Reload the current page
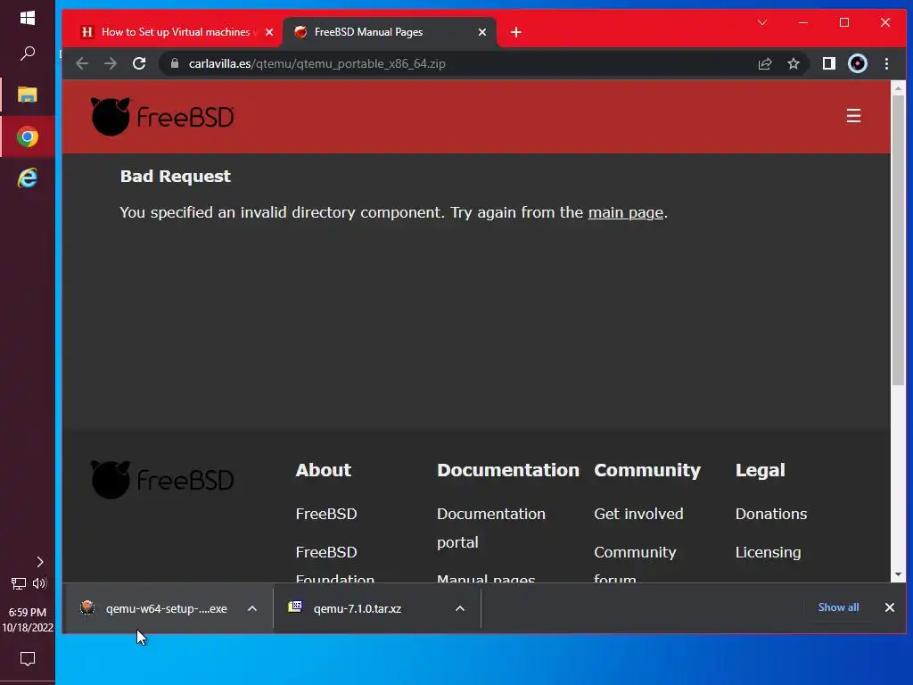Viewport: 913px width, 685px height. coord(138,63)
